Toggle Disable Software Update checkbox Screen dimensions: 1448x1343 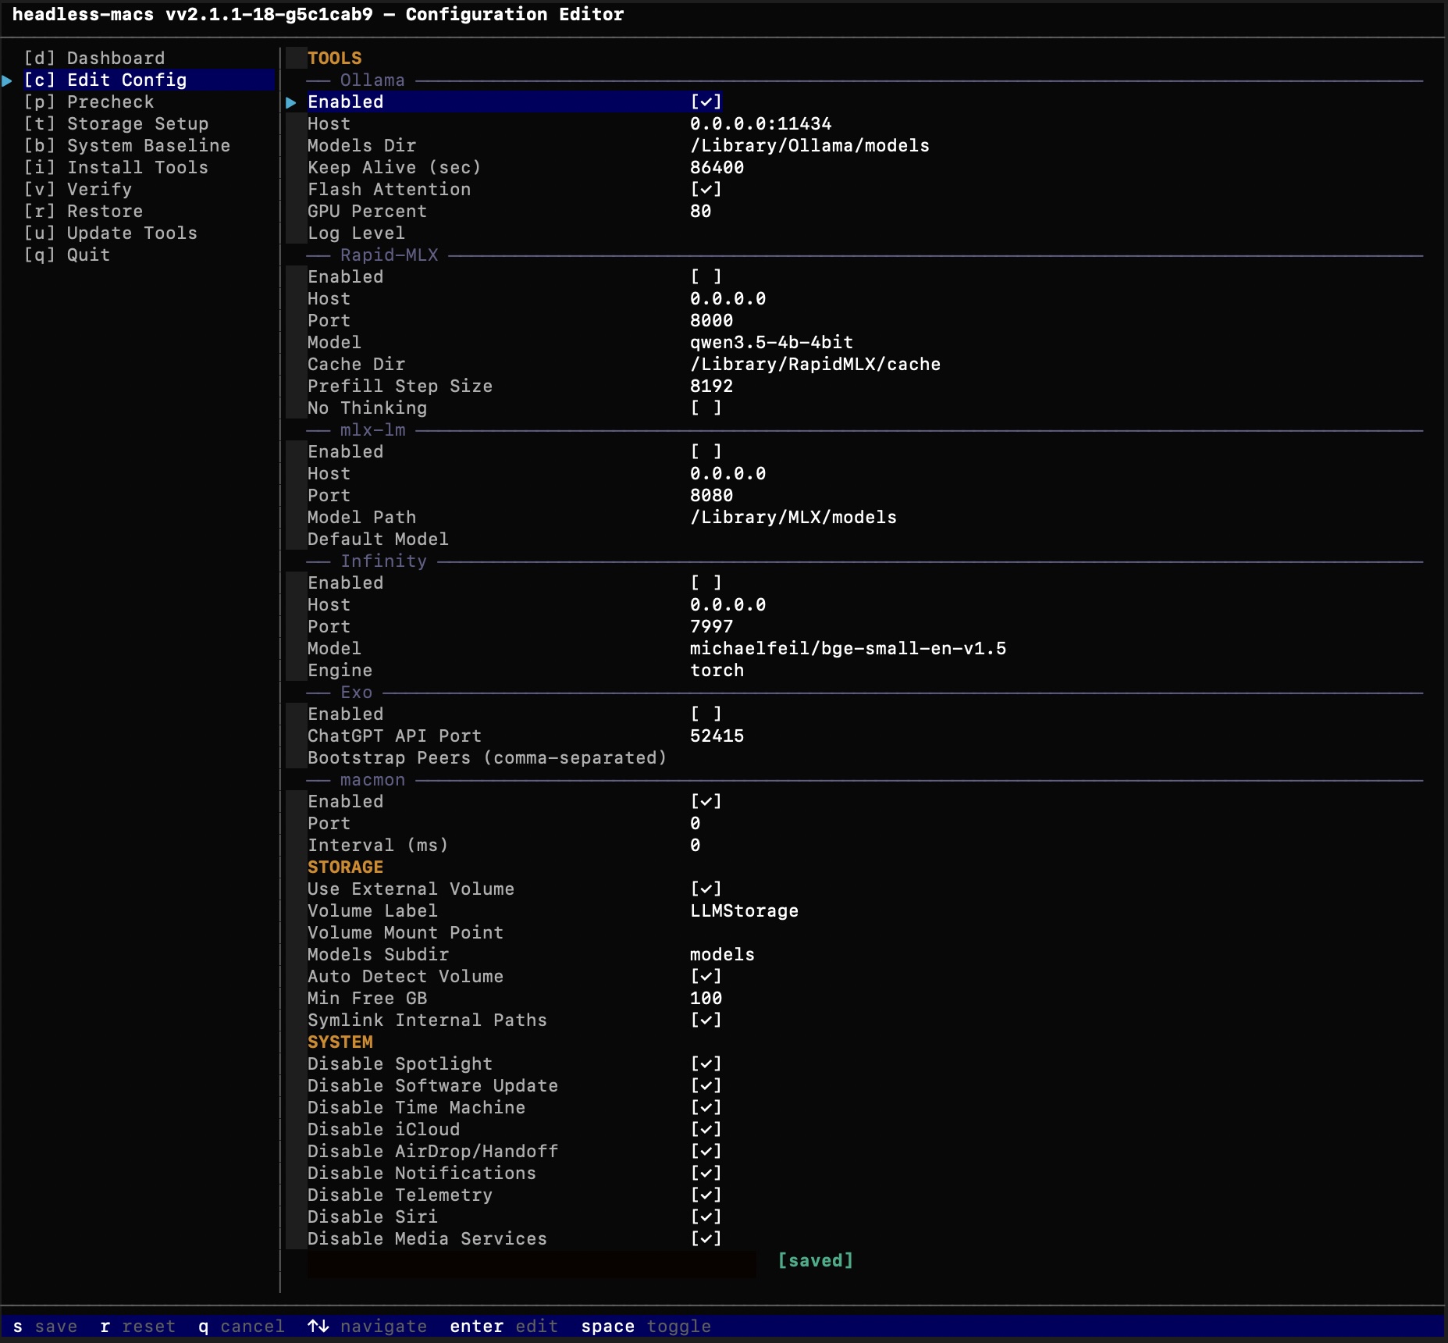click(706, 1085)
